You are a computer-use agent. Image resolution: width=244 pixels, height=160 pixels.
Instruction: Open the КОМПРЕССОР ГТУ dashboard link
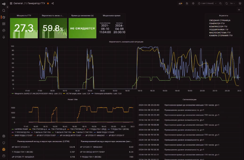point(218,27)
